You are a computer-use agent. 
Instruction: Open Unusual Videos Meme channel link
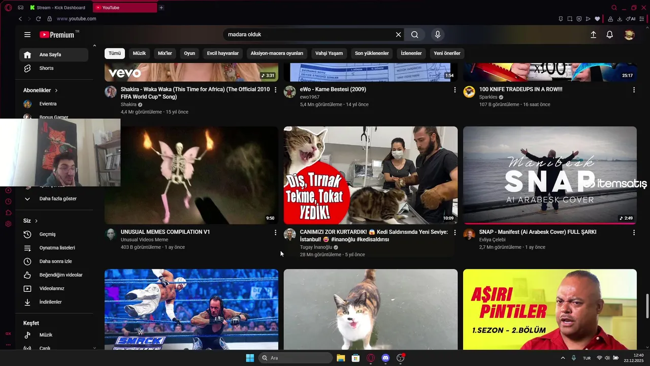click(x=144, y=239)
